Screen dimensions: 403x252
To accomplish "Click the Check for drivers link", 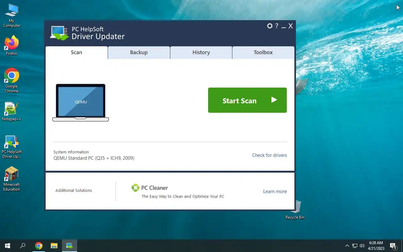I will tap(270, 155).
